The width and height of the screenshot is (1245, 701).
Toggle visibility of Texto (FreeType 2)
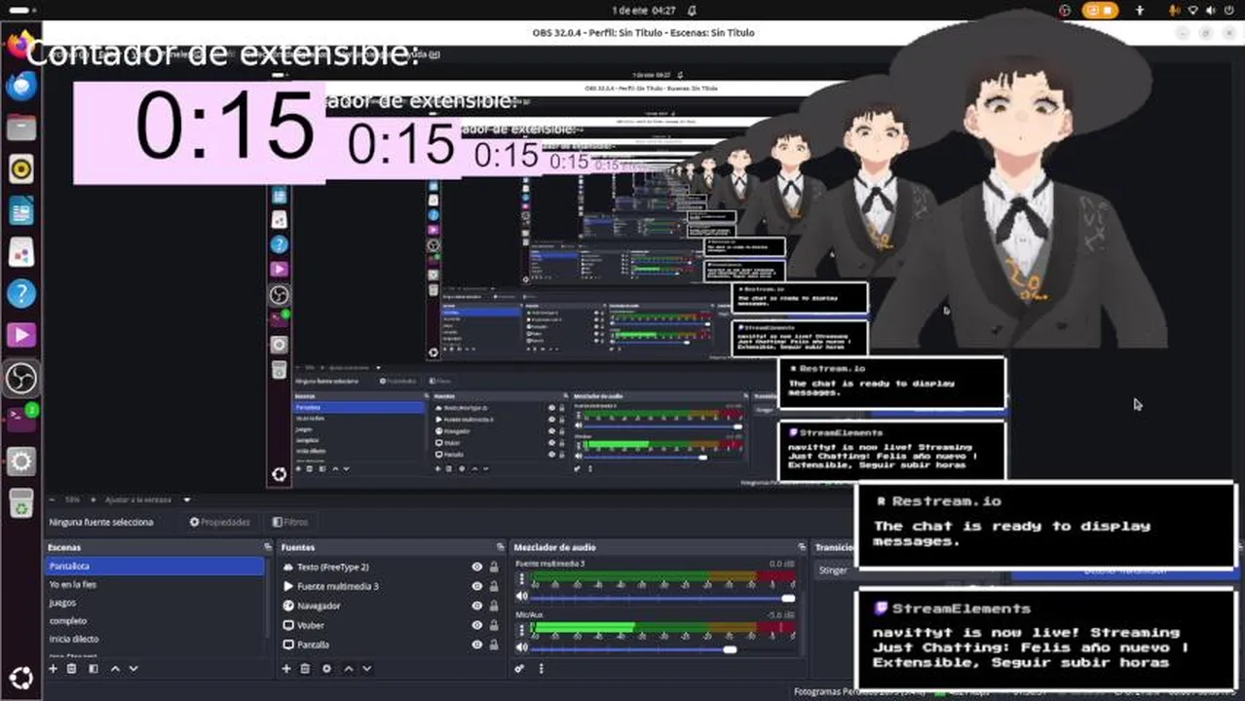[x=477, y=567]
